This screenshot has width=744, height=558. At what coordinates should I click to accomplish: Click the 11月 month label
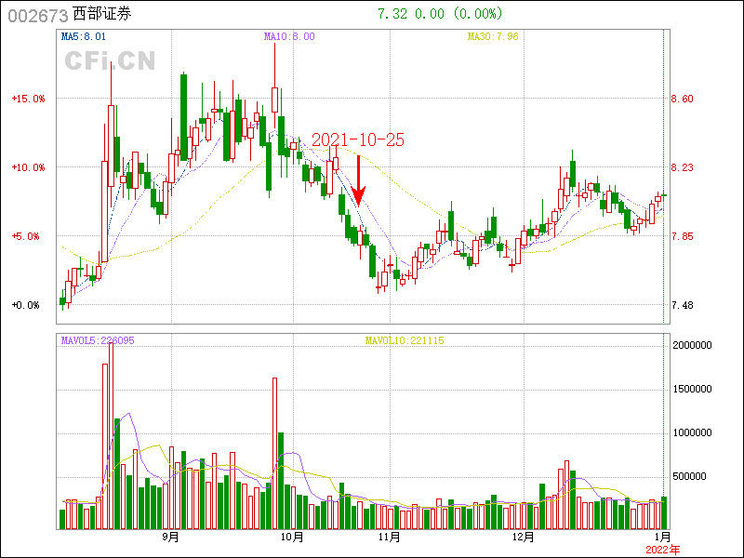pyautogui.click(x=390, y=538)
